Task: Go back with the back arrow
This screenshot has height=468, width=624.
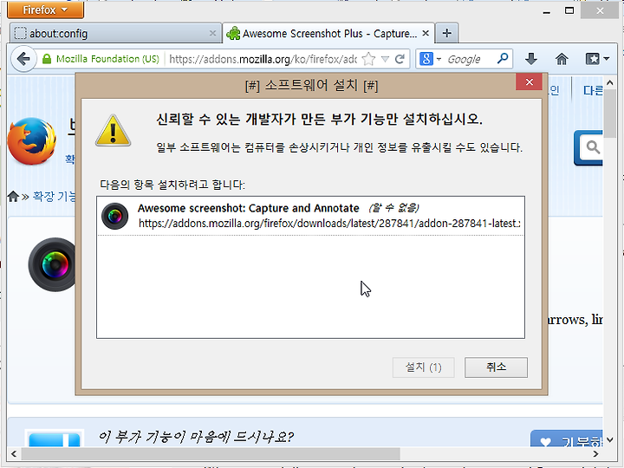Action: click(x=23, y=59)
